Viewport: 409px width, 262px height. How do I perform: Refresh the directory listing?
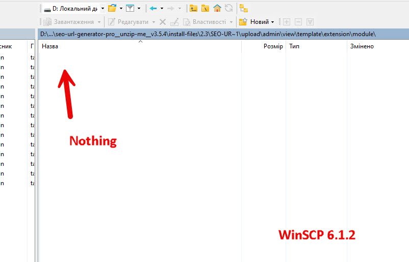pyautogui.click(x=228, y=8)
